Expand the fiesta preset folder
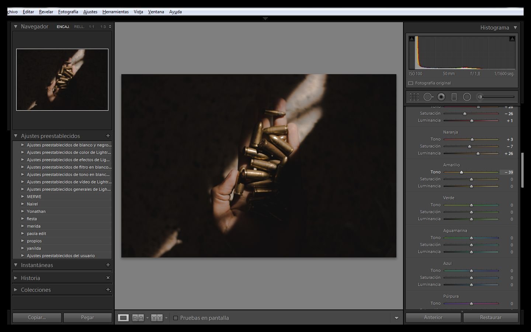The height and width of the screenshot is (332, 531). [x=22, y=219]
